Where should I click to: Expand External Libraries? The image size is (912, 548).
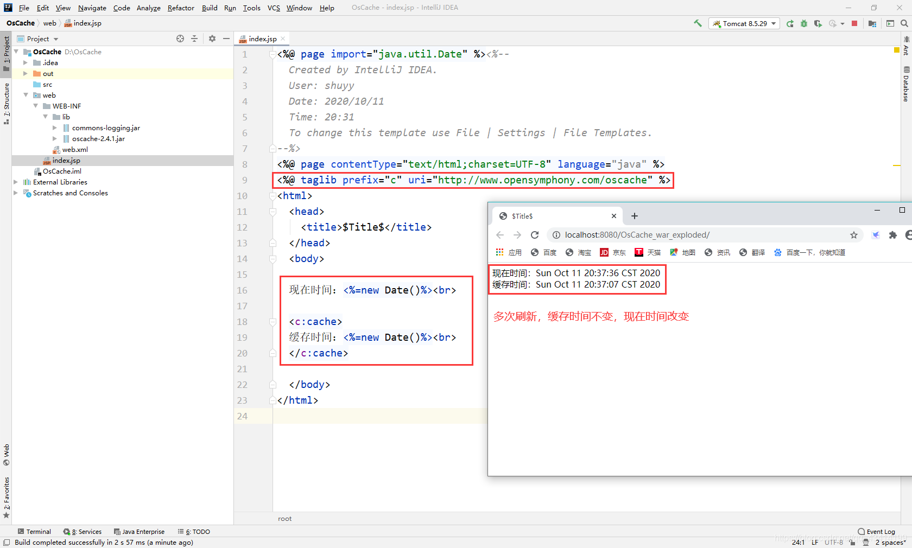coord(16,182)
